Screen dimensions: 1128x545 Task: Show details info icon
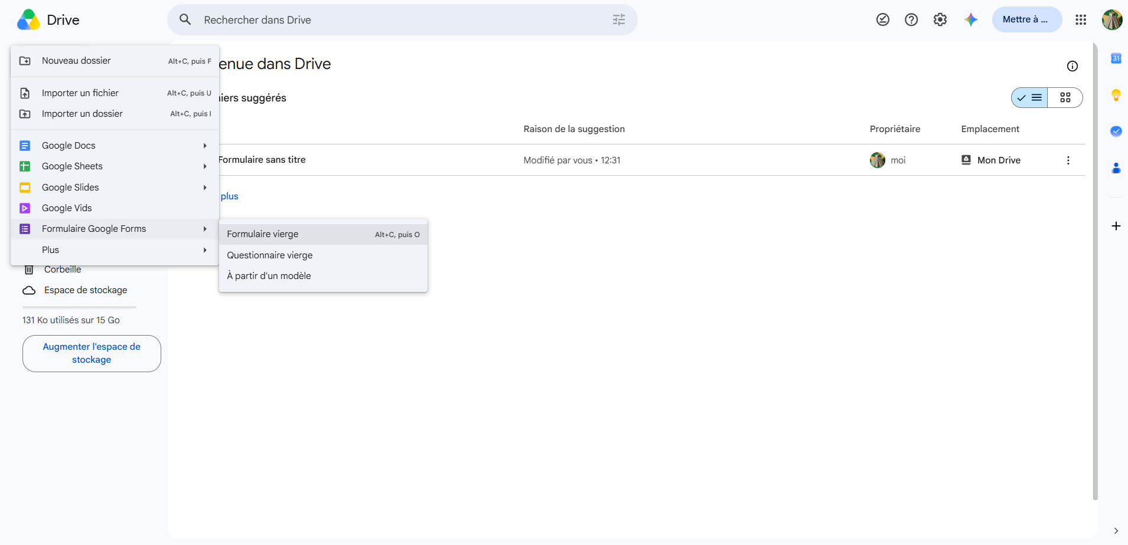click(1072, 66)
